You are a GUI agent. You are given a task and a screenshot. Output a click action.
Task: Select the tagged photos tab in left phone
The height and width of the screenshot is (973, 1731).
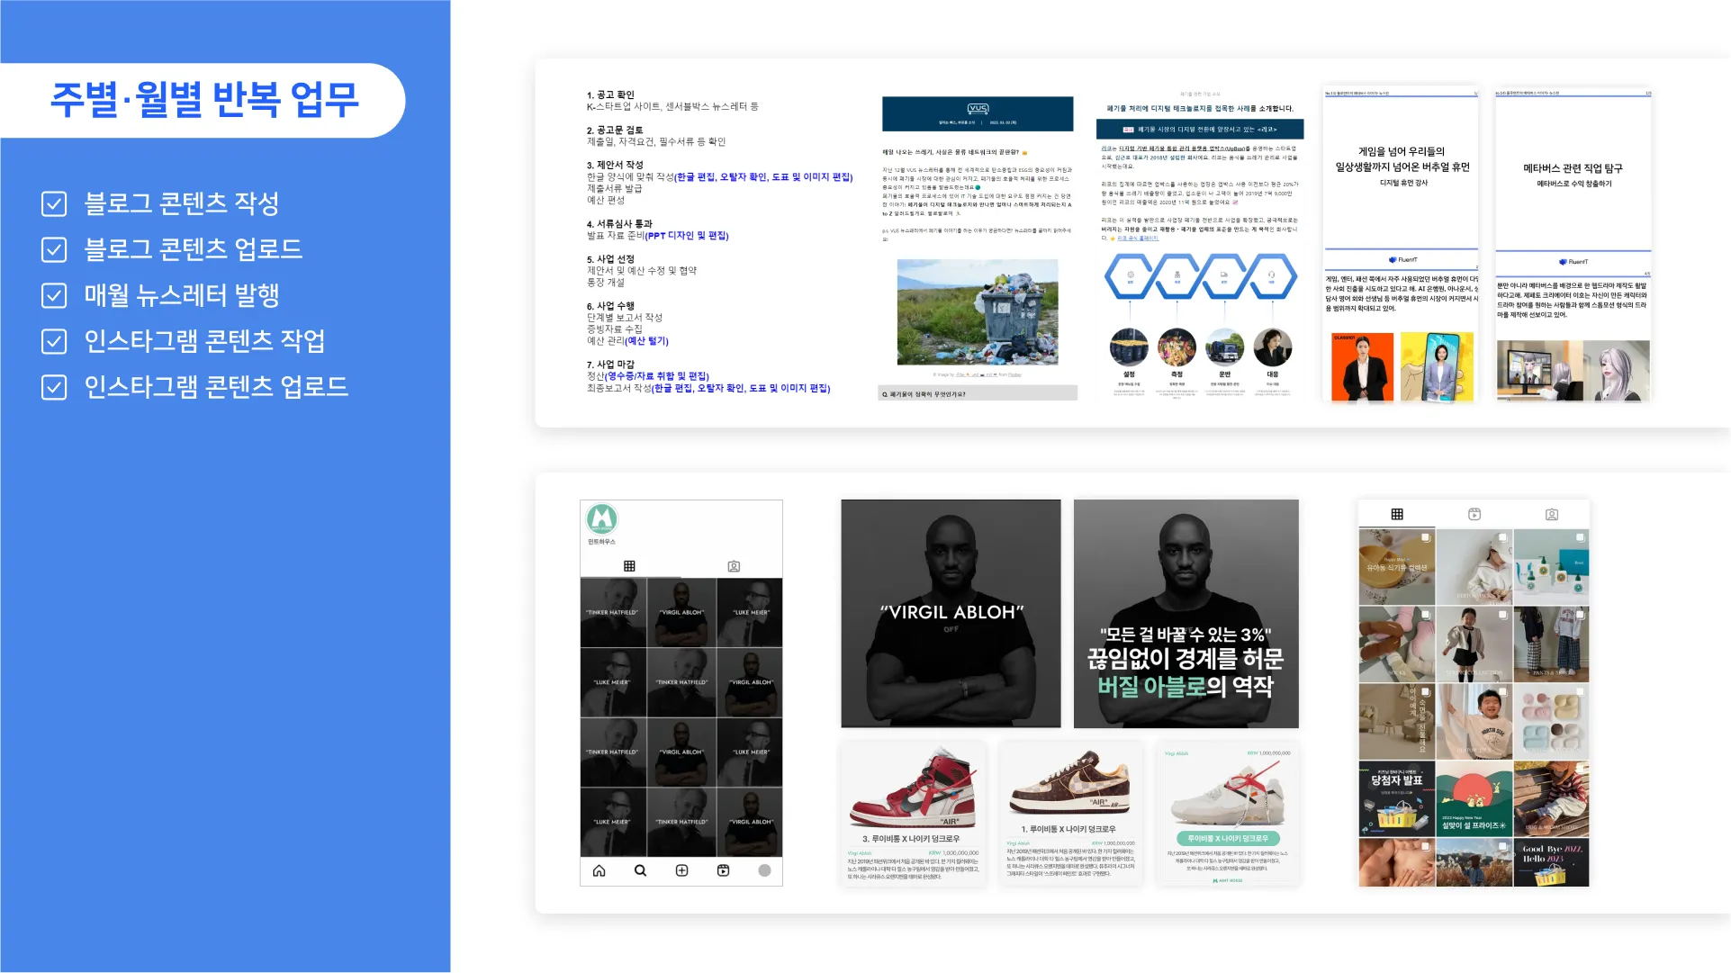[734, 566]
